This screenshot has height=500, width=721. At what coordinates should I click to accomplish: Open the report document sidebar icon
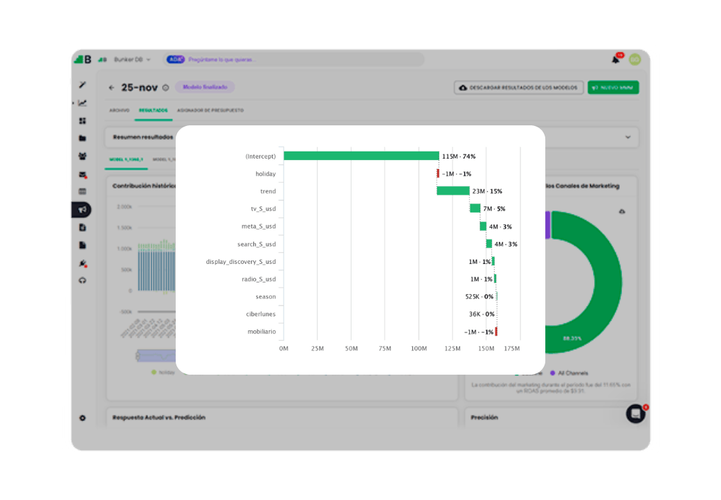[82, 227]
